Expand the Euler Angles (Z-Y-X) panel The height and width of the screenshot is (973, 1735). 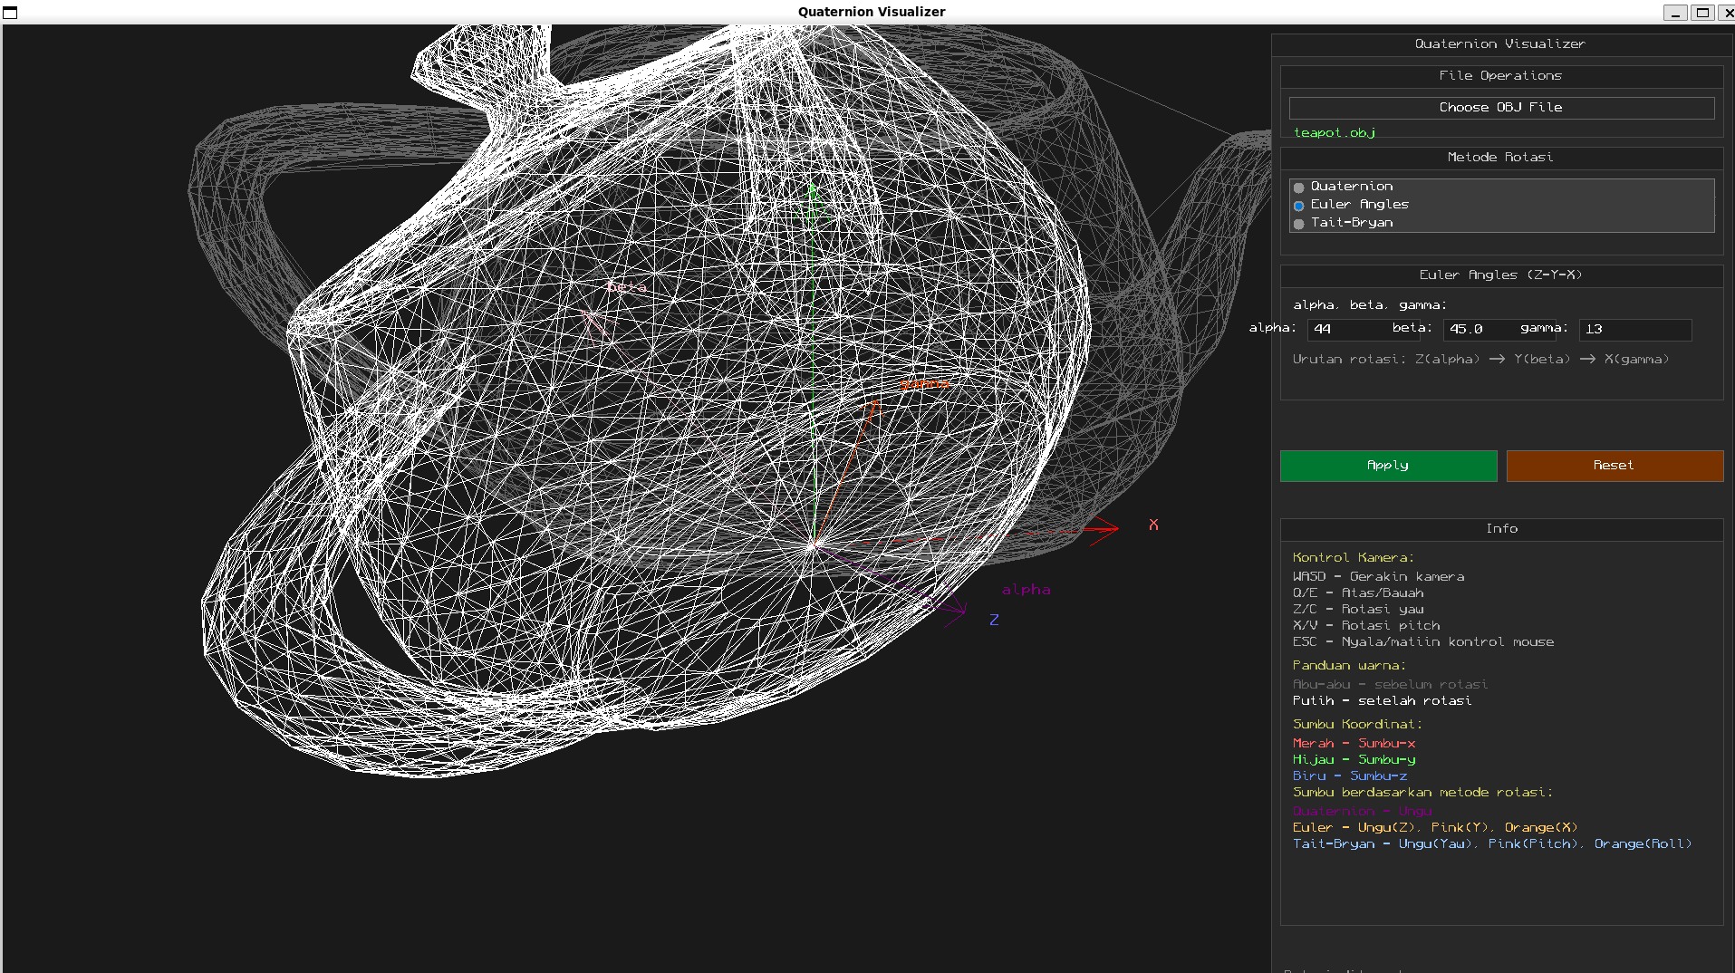[x=1499, y=275]
